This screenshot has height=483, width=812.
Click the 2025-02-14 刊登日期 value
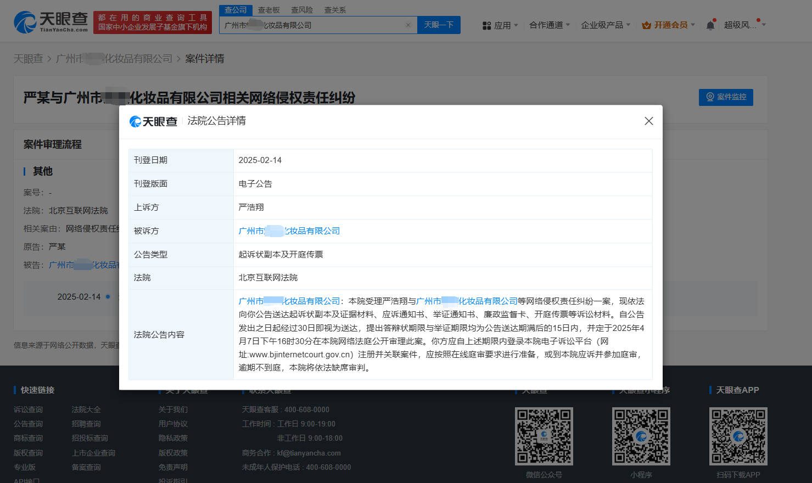click(260, 160)
